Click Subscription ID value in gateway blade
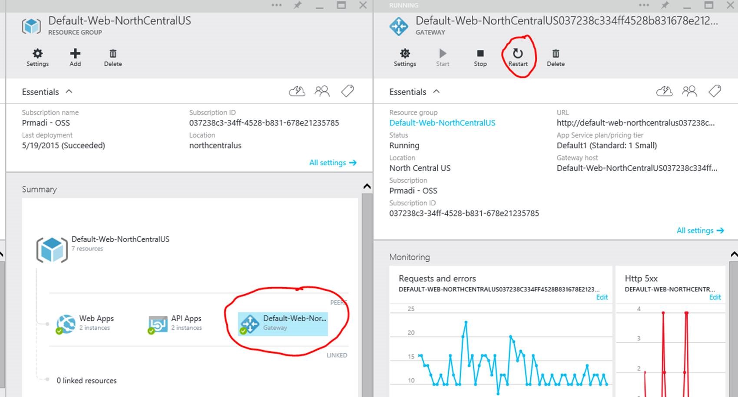The image size is (738, 397). (x=464, y=213)
